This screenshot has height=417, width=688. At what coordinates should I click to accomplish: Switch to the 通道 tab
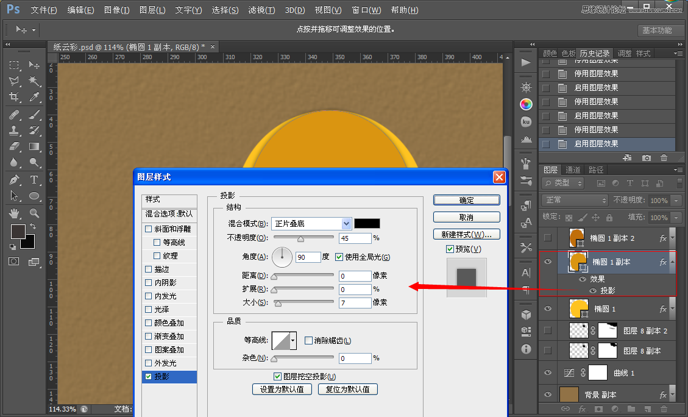coord(573,169)
